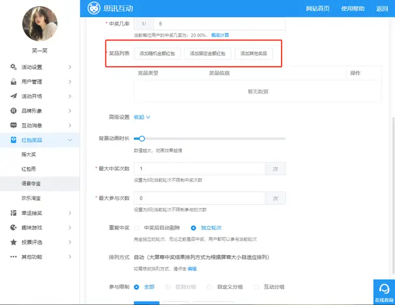Select 独立轮次 radio option

tap(194, 228)
